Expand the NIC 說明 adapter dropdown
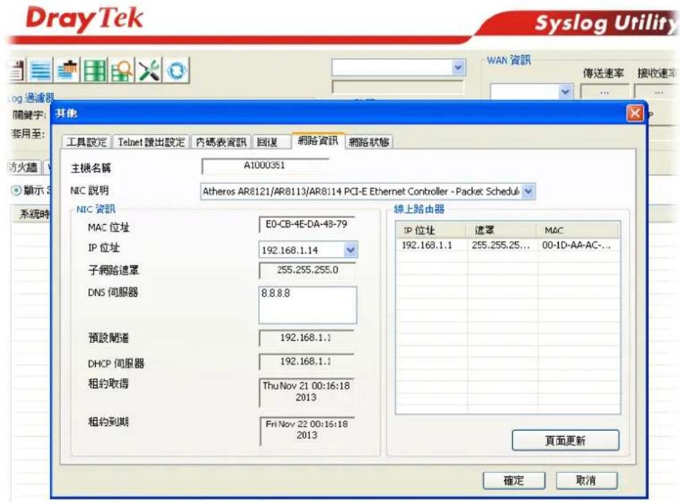Screen dimensions: 680x502 528,191
